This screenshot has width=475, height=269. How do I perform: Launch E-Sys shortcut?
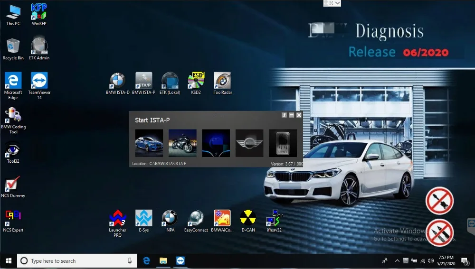pos(143,221)
